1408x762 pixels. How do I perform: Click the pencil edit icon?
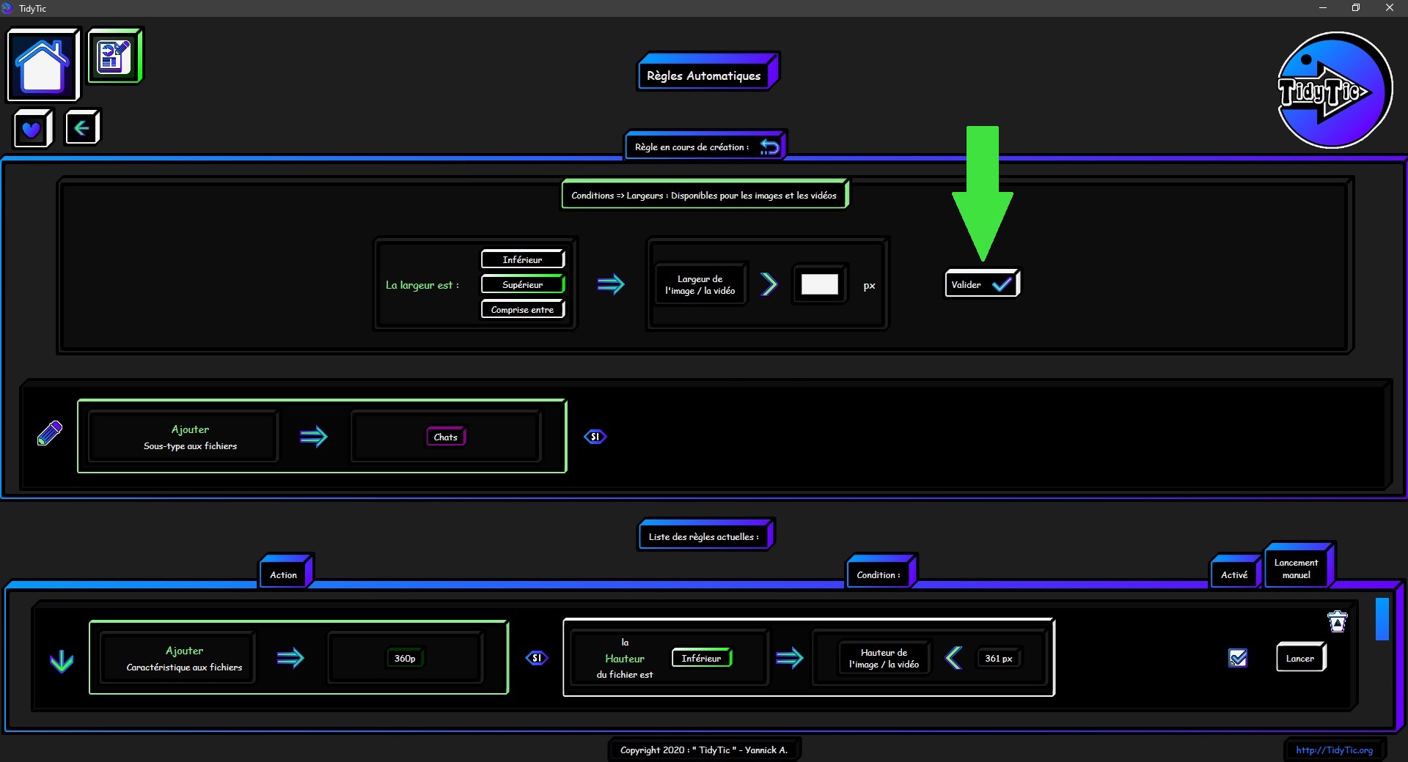pyautogui.click(x=50, y=433)
